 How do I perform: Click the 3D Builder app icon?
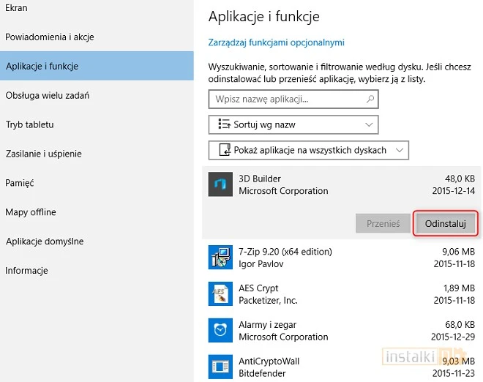[x=220, y=184]
